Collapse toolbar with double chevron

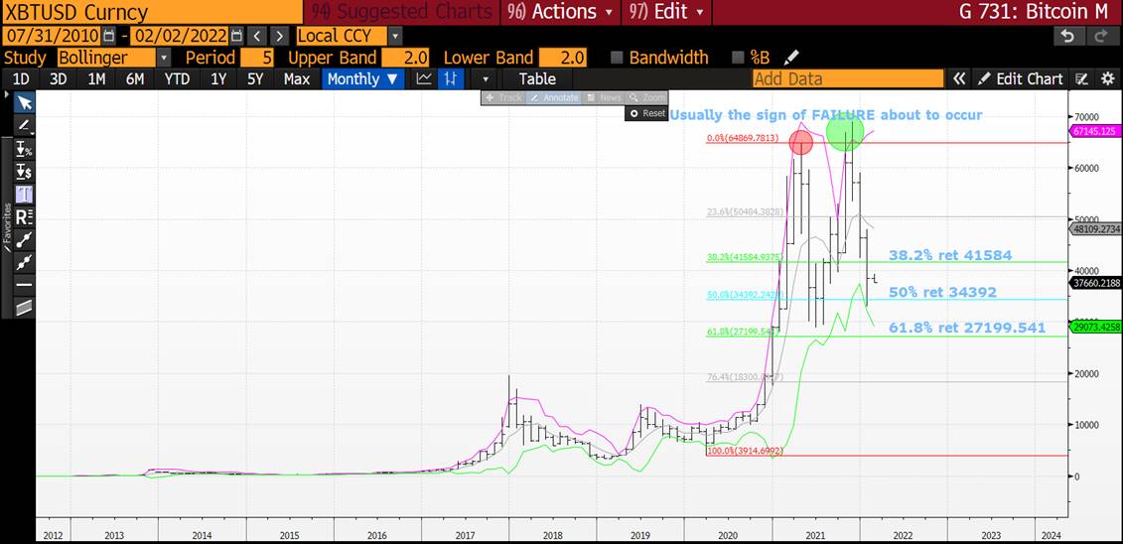(959, 78)
